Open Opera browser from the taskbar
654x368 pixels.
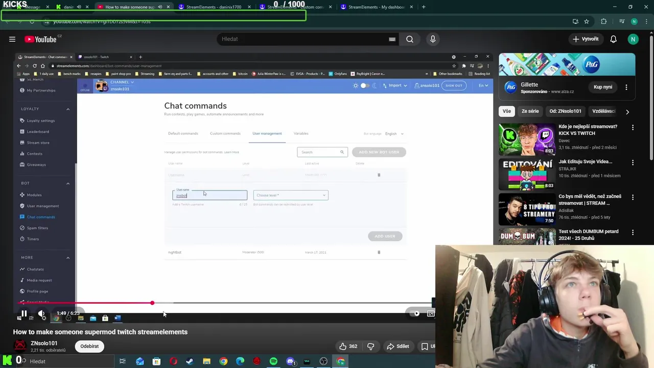(173, 361)
